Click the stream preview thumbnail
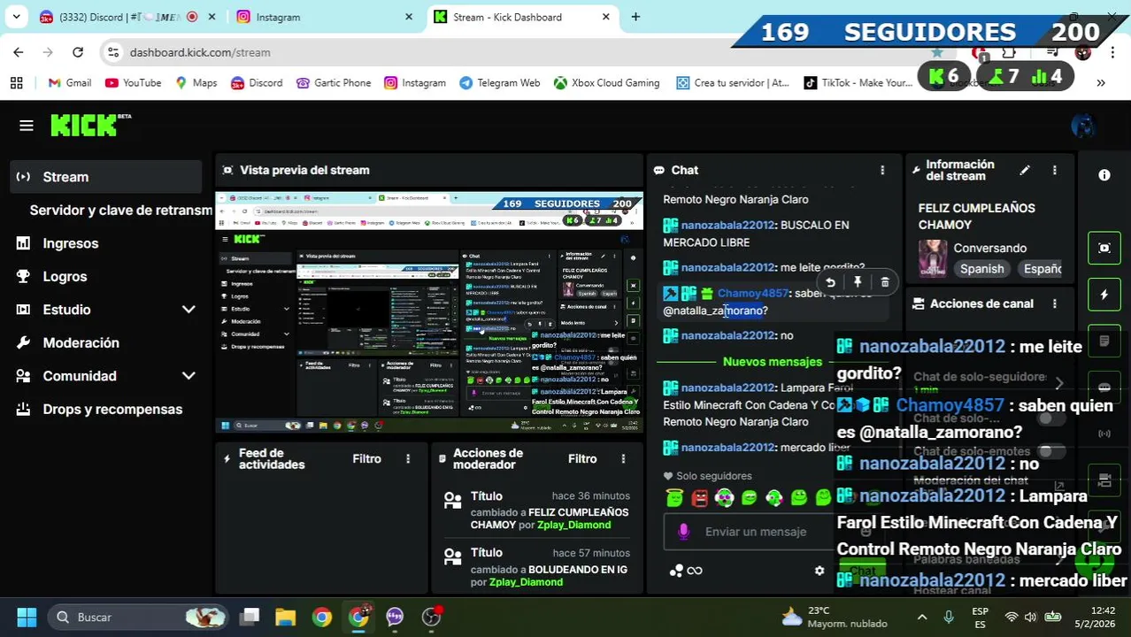 tap(429, 312)
